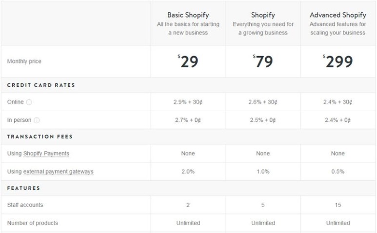Click the 0.5% external gateway fee
The width and height of the screenshot is (377, 233).
point(338,172)
